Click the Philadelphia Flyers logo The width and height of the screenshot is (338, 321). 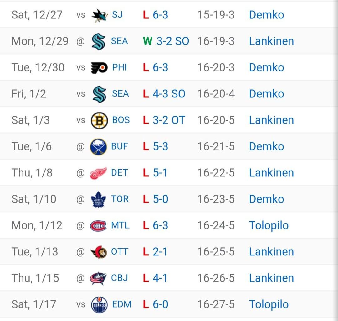[x=100, y=68]
